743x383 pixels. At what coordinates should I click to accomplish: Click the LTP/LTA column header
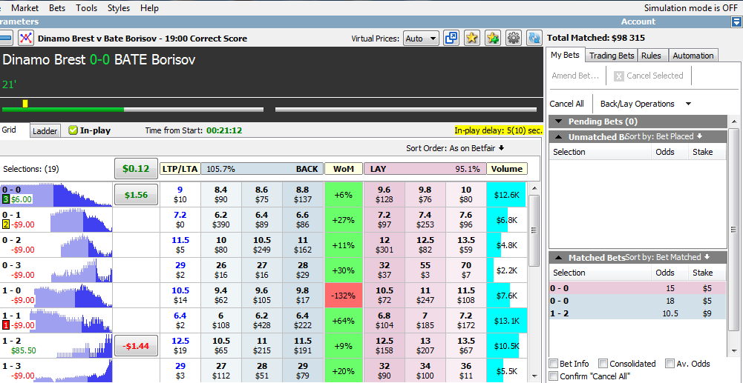coord(180,169)
